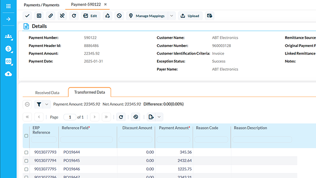Click the filter funnel icon
The image size is (316, 178).
[39, 104]
